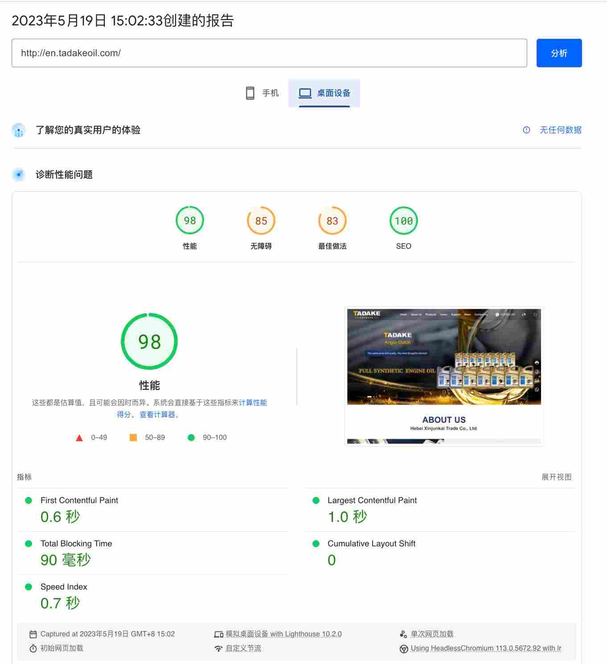Image resolution: width=607 pixels, height=664 pixels.
Task: Click the 最佳做法 score gauge showing 83
Action: [x=332, y=220]
